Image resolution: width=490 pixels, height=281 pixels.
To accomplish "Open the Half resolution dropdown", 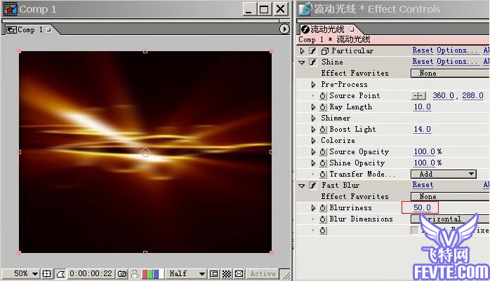I will [186, 274].
